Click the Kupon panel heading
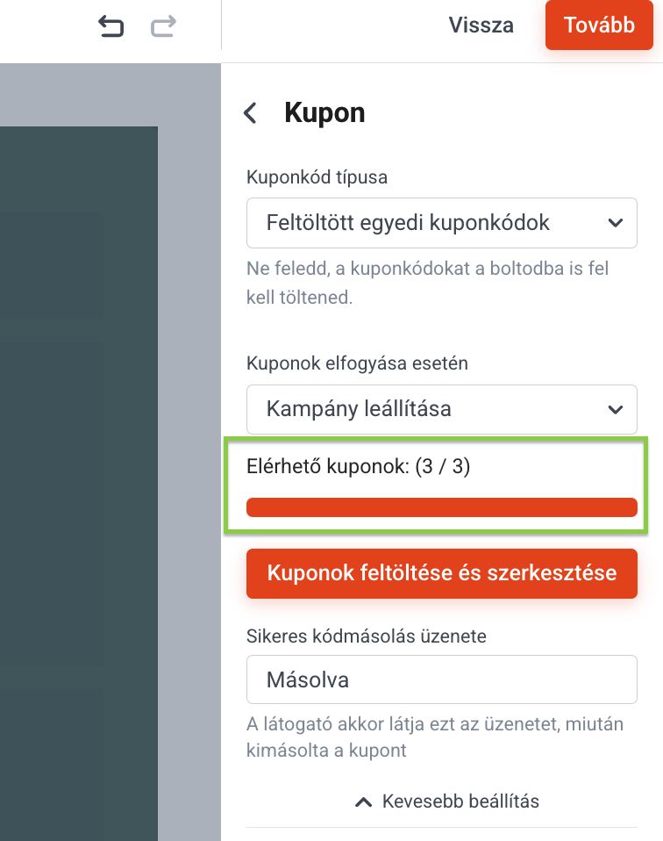The width and height of the screenshot is (663, 841). [324, 112]
